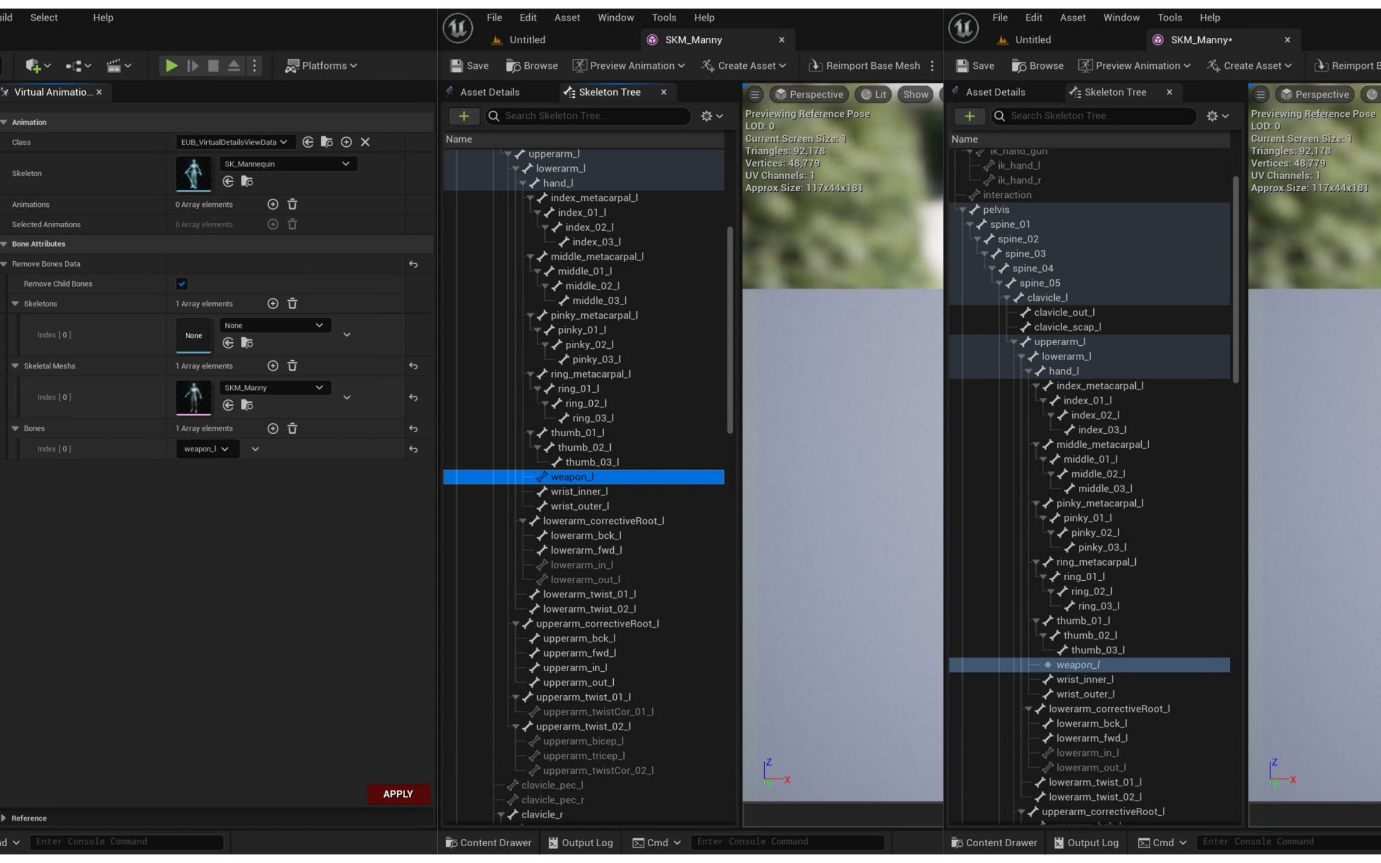Toggle the Lit viewport shading mode
1381x863 pixels.
point(873,94)
